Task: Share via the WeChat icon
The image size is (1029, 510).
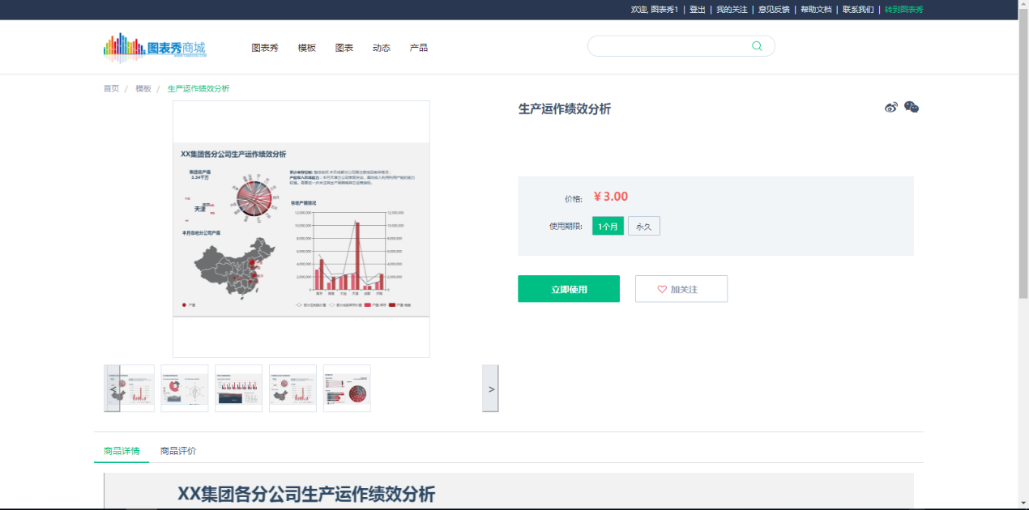Action: click(x=912, y=107)
